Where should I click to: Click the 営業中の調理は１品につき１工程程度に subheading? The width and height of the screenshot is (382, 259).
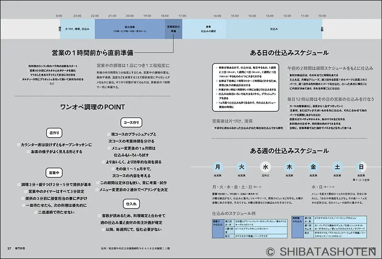click(133, 65)
